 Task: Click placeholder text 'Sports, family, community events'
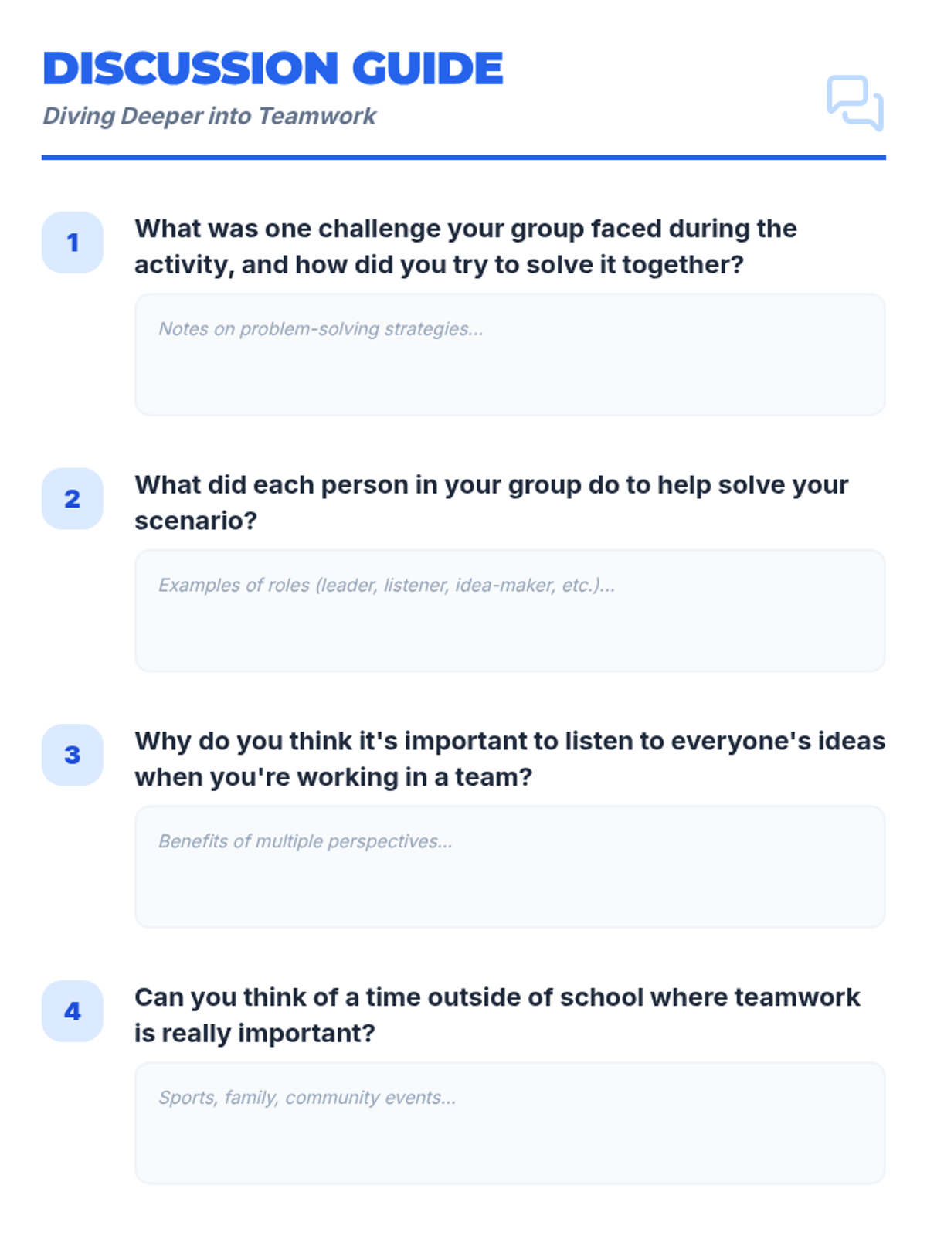[307, 1098]
